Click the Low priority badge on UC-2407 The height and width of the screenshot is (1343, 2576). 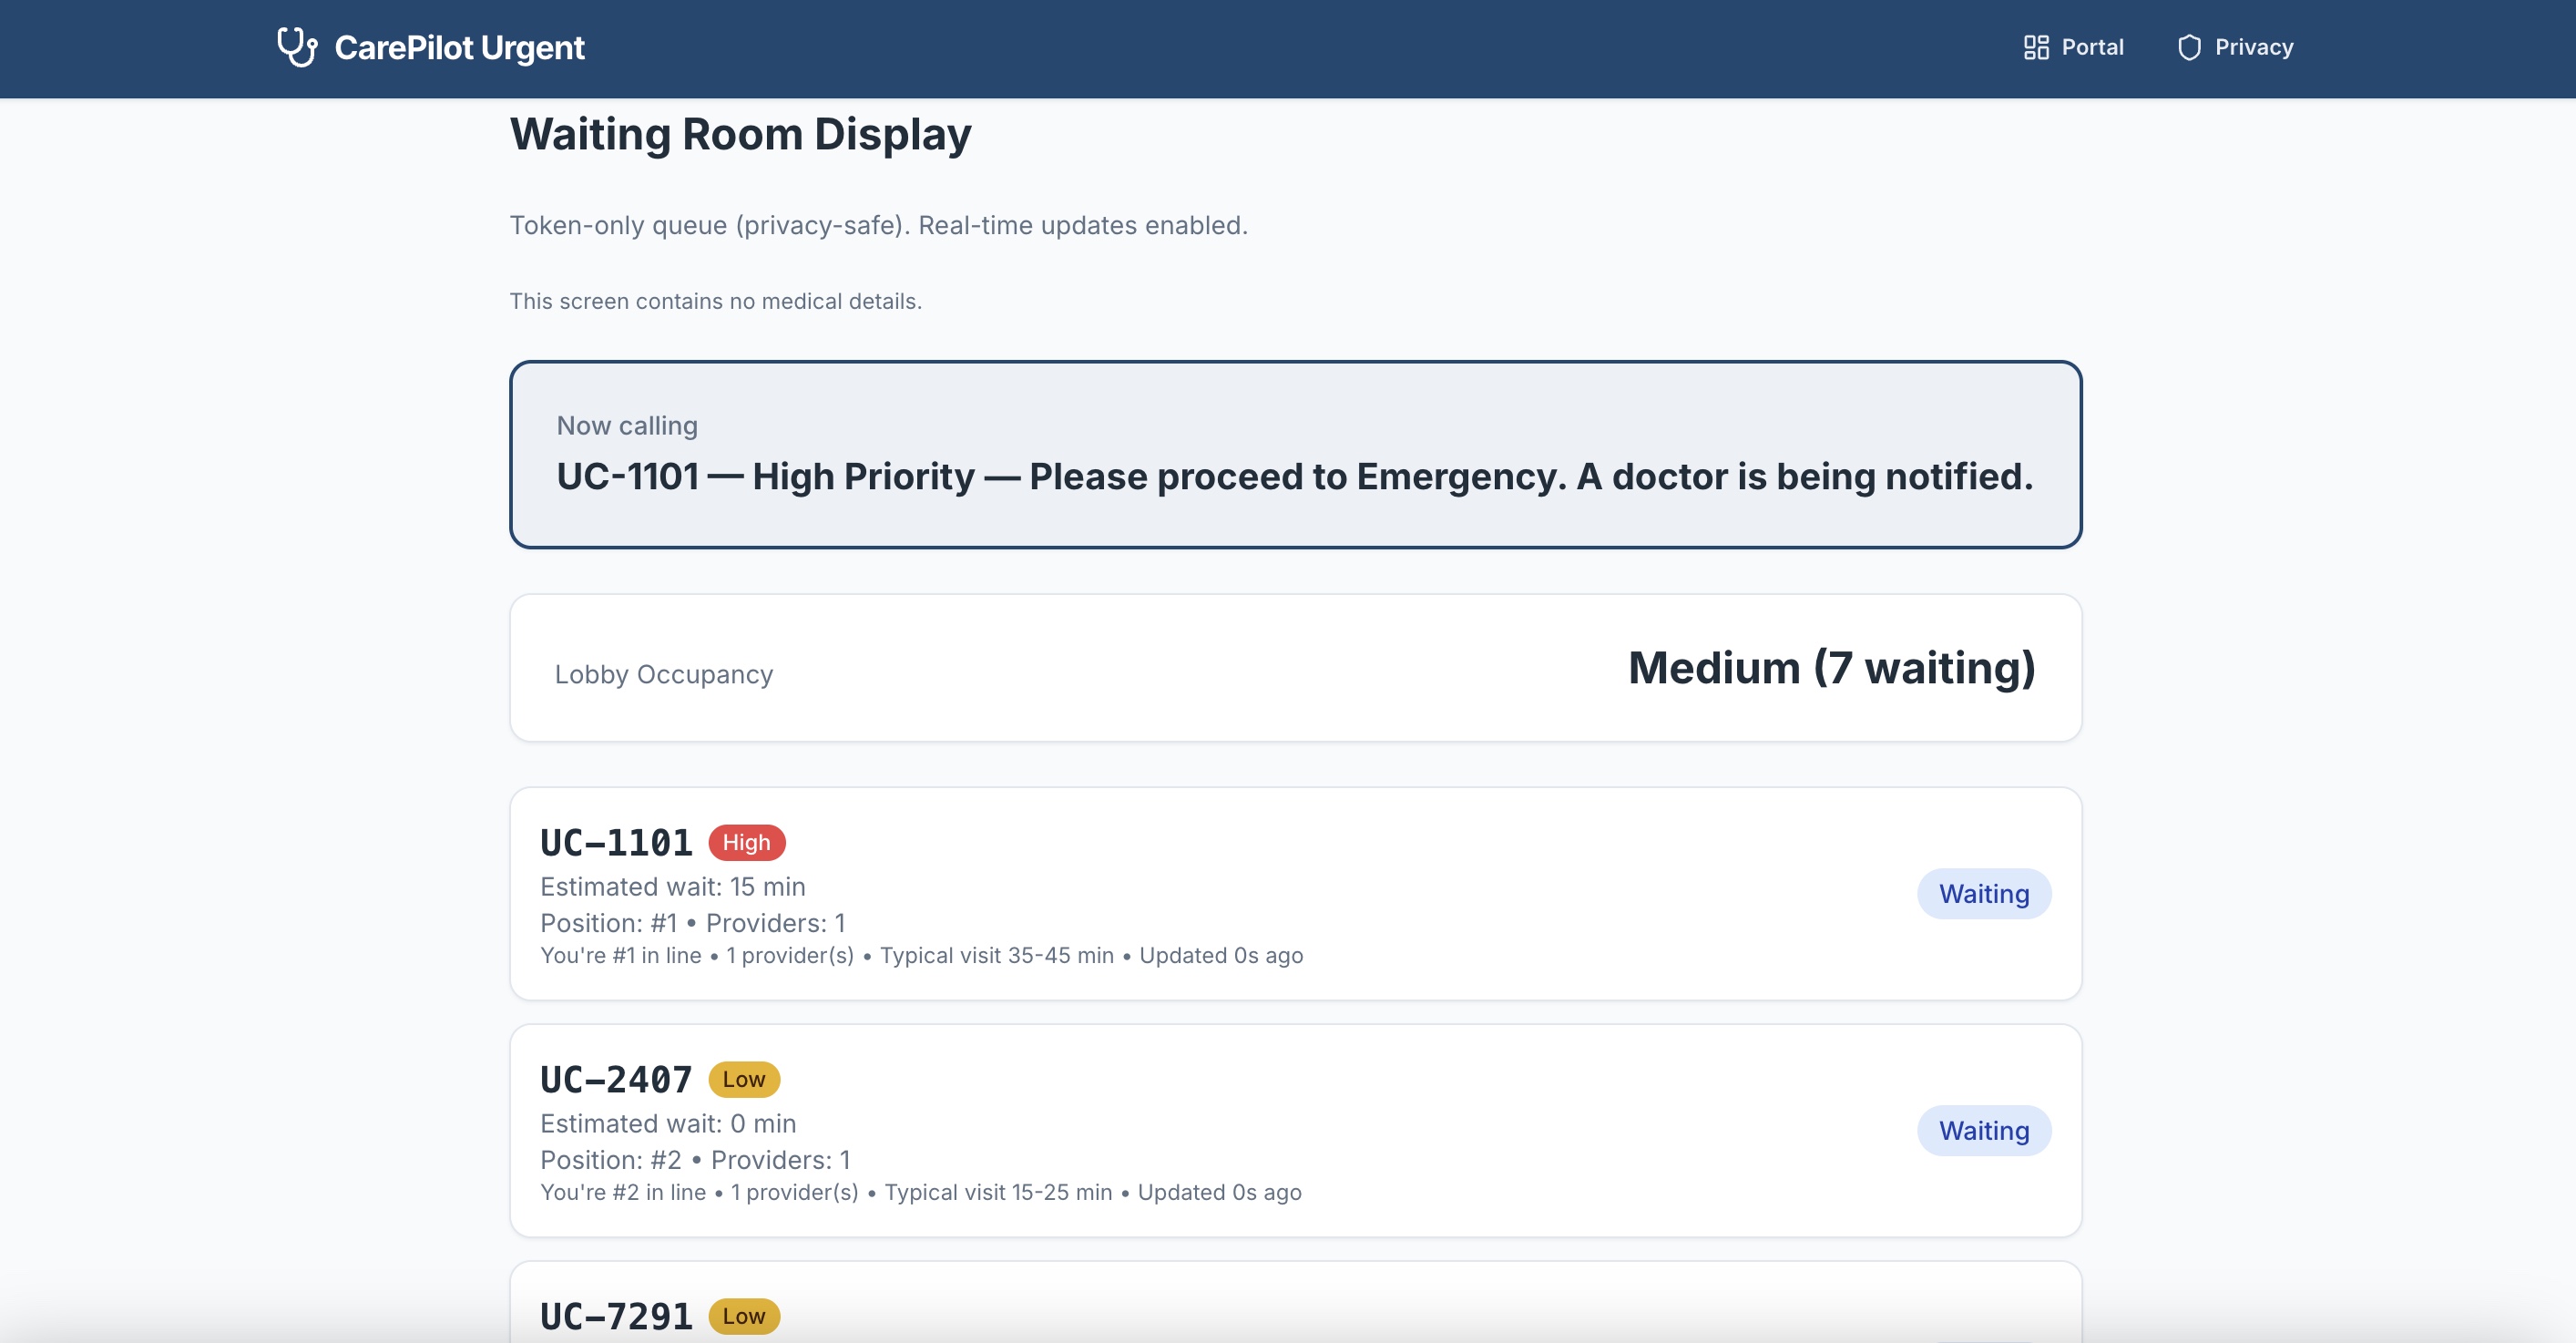point(743,1079)
